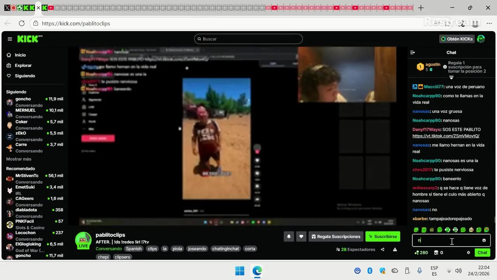This screenshot has height=280, width=497.
Task: Open the MERNUEL followed channel
Action: (x=35, y=113)
